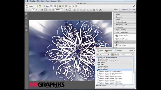Select the yellow Sticky Note tool
This screenshot has width=161, height=90.
pos(63,6)
